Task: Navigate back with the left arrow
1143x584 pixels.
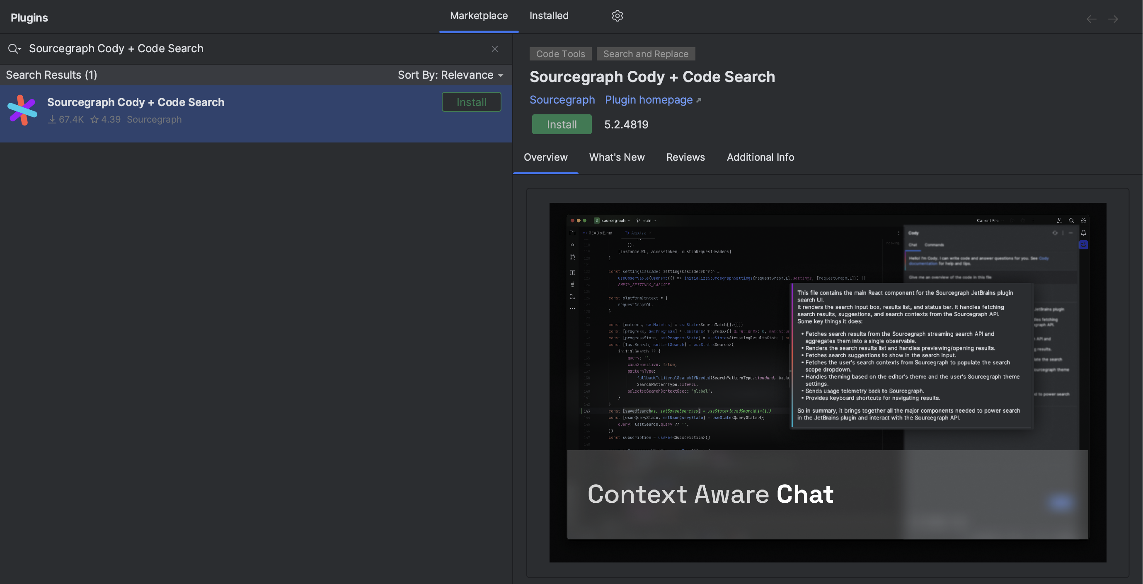Action: [1091, 19]
